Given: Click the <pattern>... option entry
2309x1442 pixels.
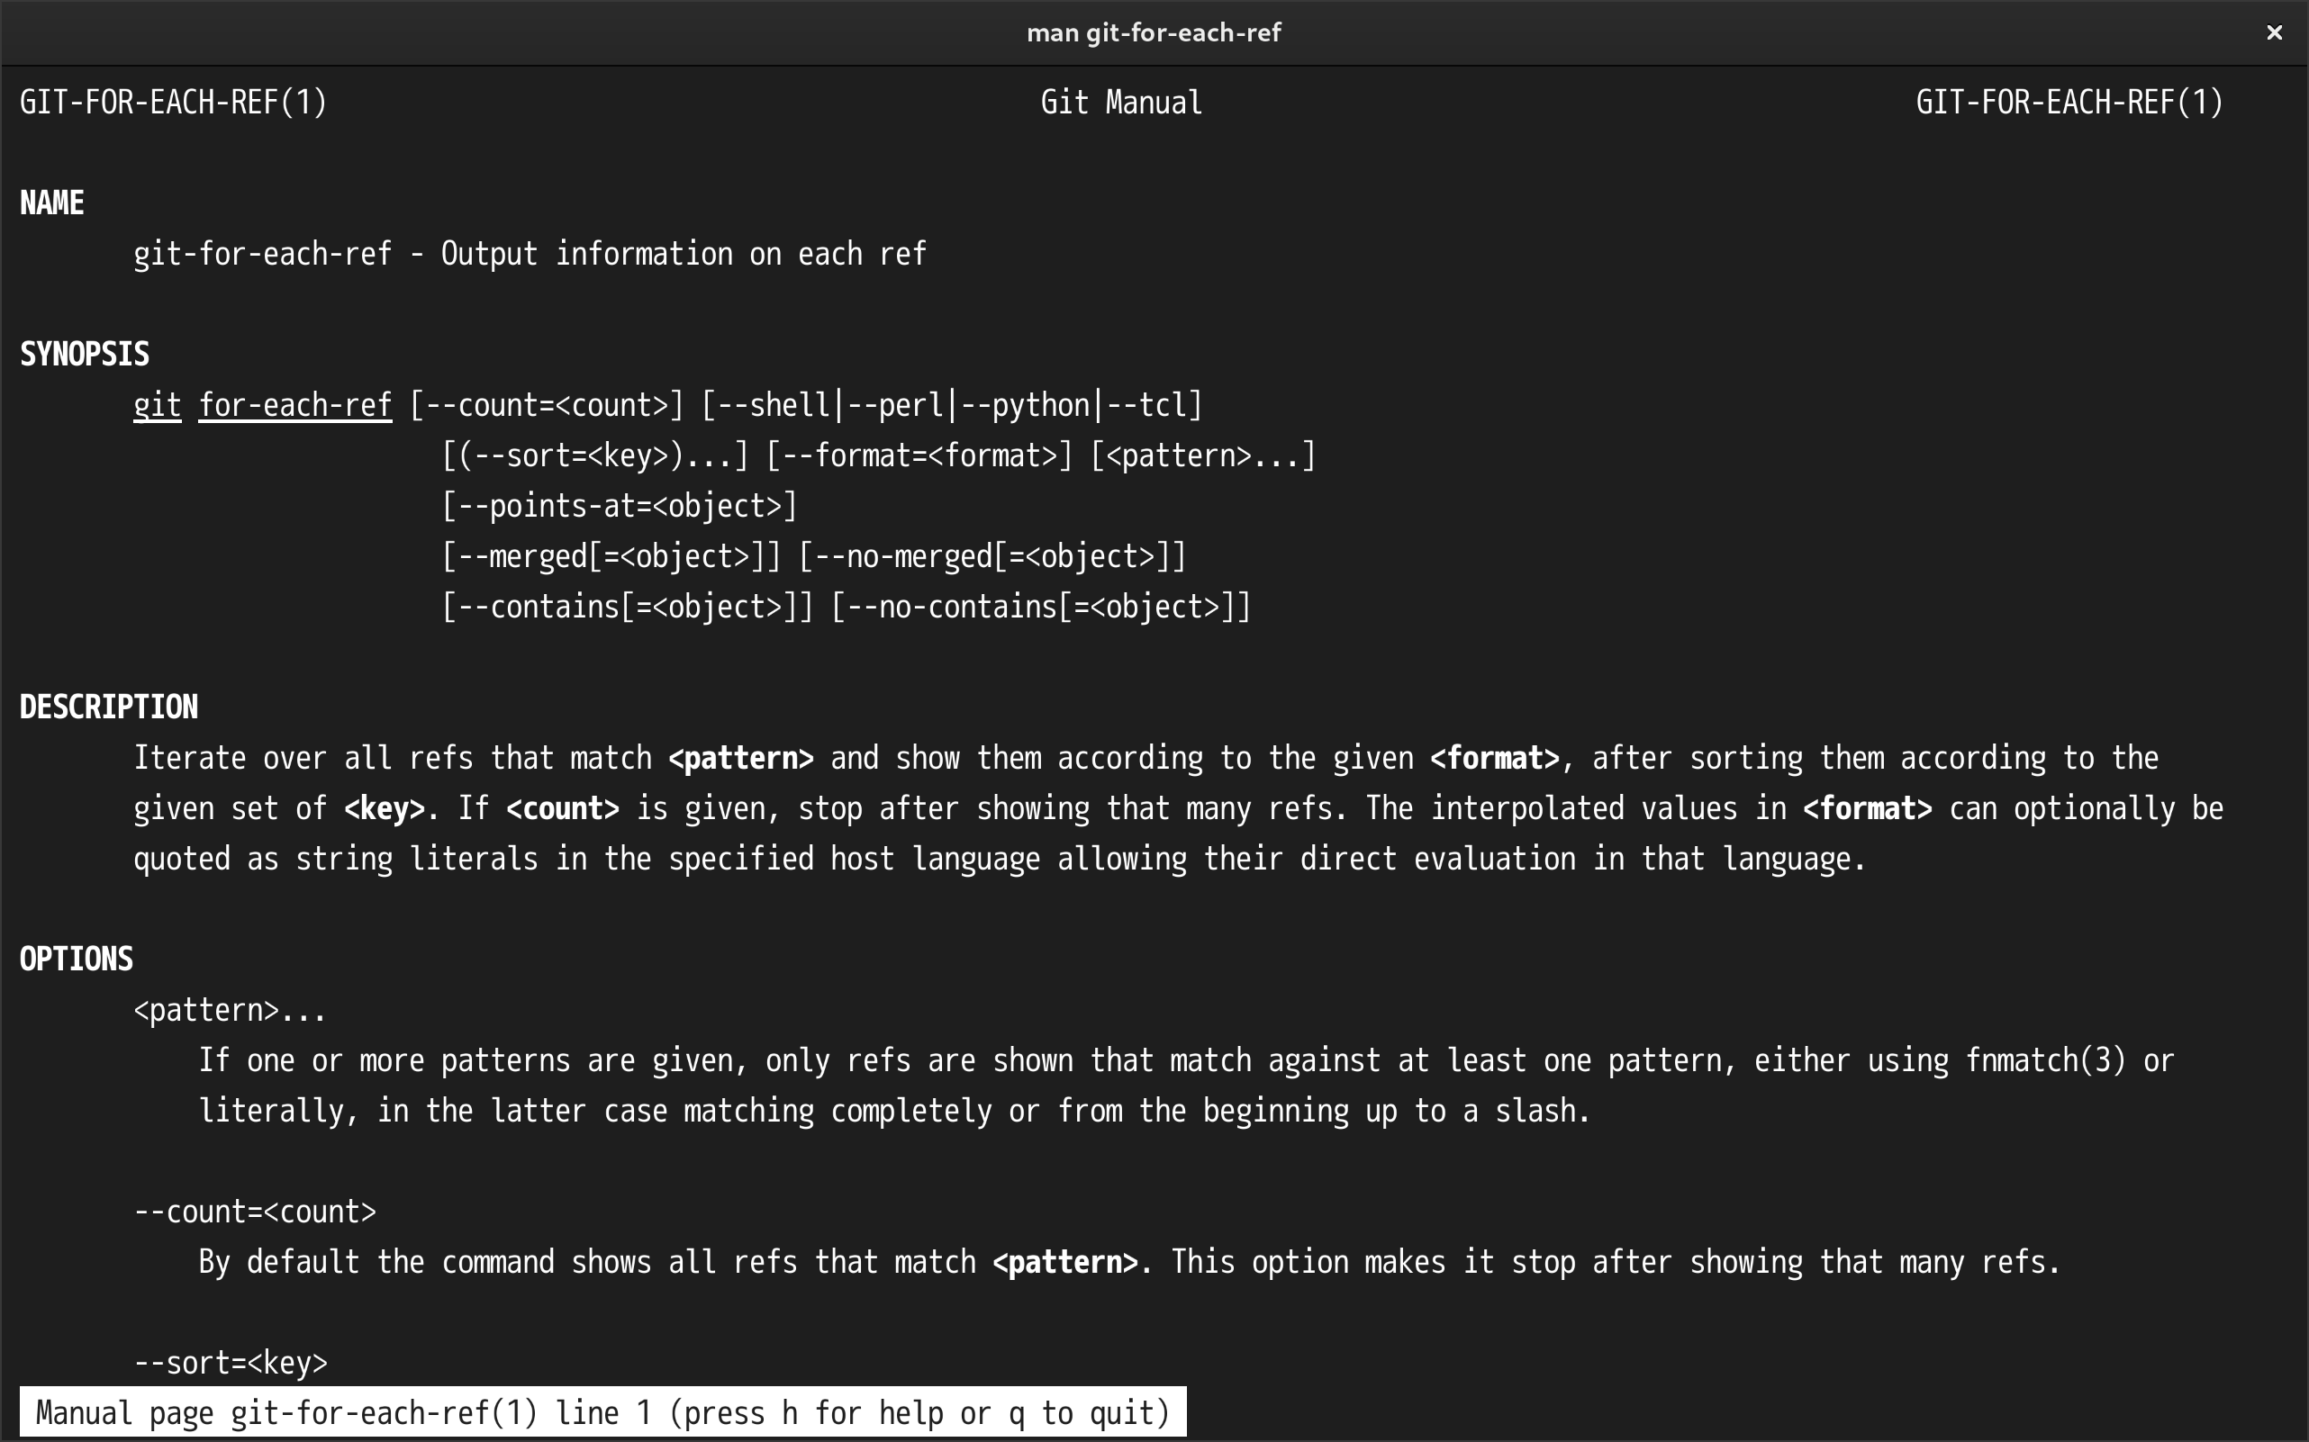Looking at the screenshot, I should point(228,1009).
